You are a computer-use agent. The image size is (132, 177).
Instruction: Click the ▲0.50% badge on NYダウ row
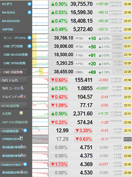tap(59, 4)
